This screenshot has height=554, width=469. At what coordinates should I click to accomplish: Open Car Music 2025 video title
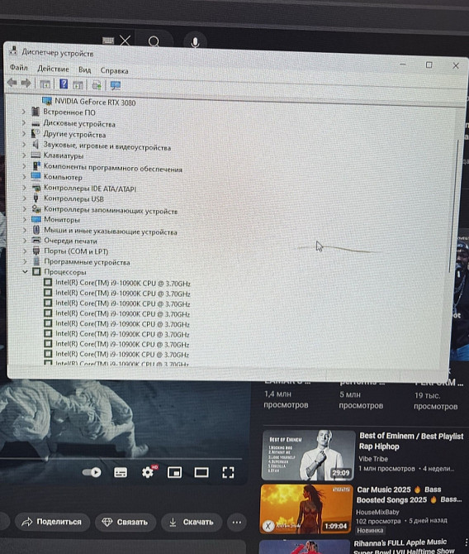pyautogui.click(x=409, y=494)
